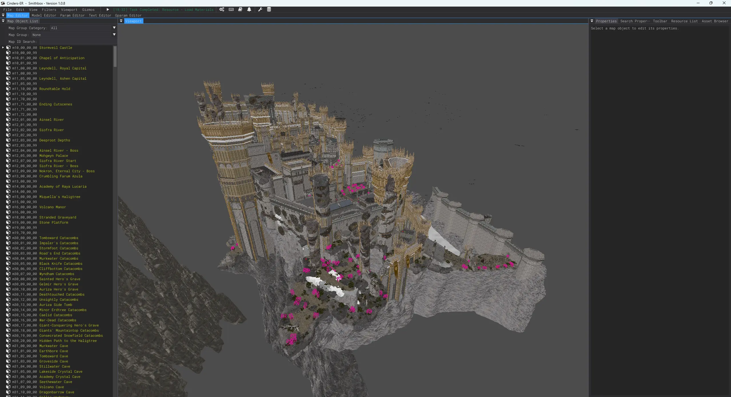
Task: Open the database stack icon
Action: 269,9
